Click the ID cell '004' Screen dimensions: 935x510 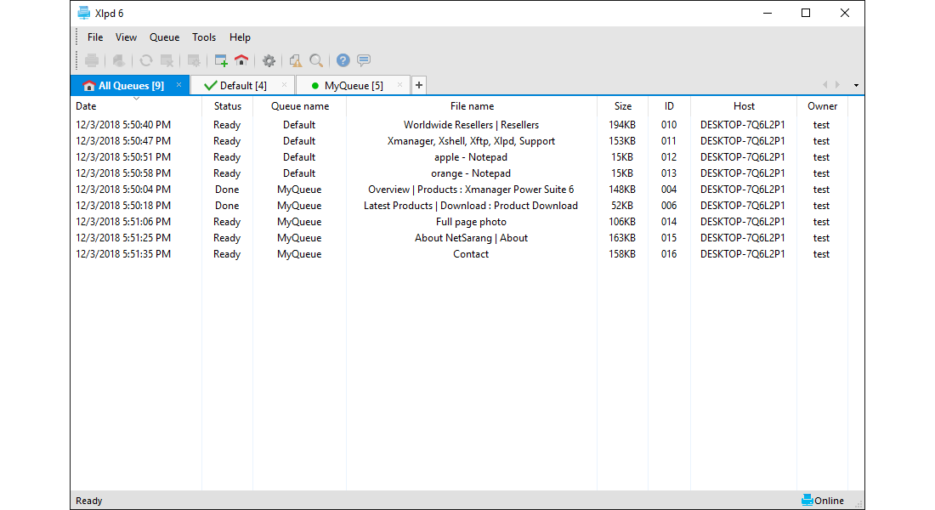[x=669, y=189]
